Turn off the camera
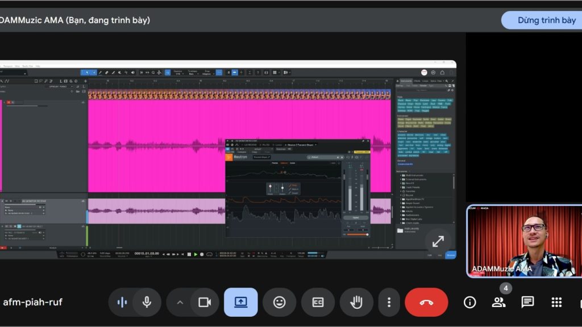 tap(204, 302)
